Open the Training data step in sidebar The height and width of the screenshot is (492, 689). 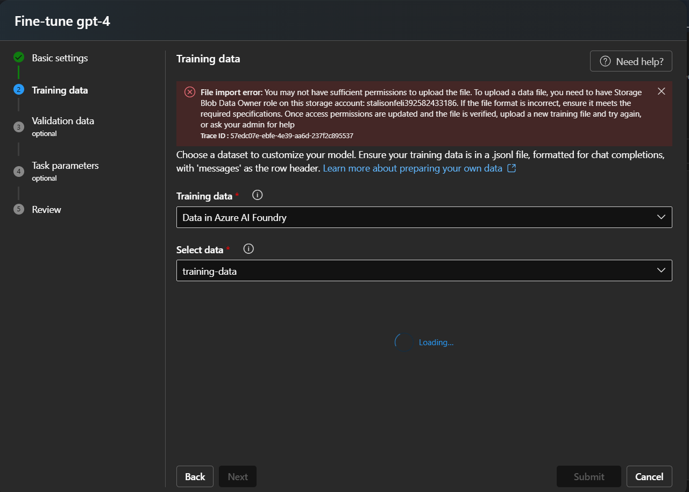pyautogui.click(x=60, y=90)
